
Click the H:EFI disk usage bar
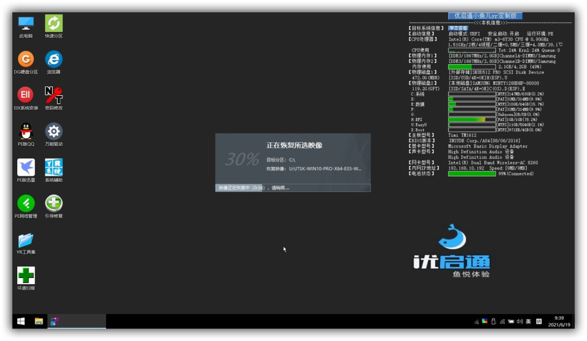tap(472, 119)
